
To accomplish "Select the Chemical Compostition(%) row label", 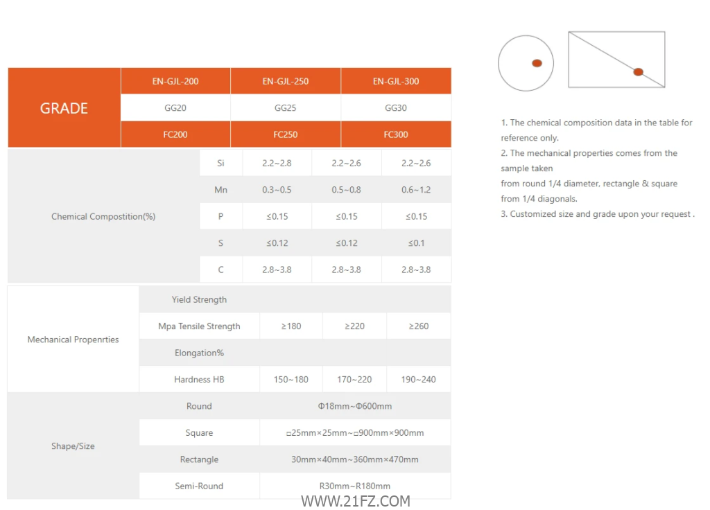I will coord(103,216).
